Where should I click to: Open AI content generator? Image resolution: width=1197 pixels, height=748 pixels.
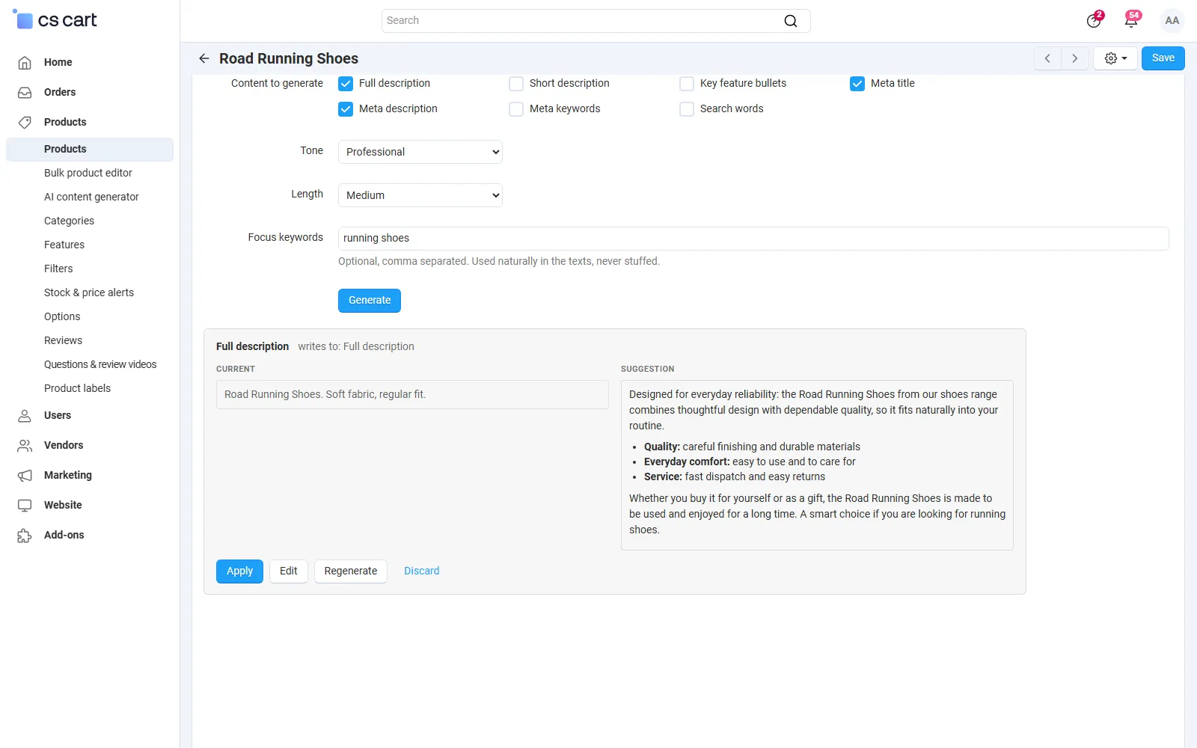(x=91, y=197)
